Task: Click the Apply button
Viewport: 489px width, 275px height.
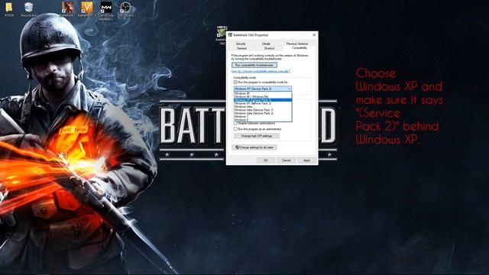Action: [x=306, y=160]
